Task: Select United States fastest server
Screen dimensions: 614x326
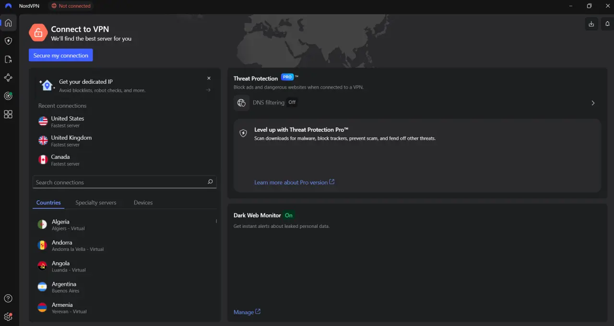Action: click(125, 122)
